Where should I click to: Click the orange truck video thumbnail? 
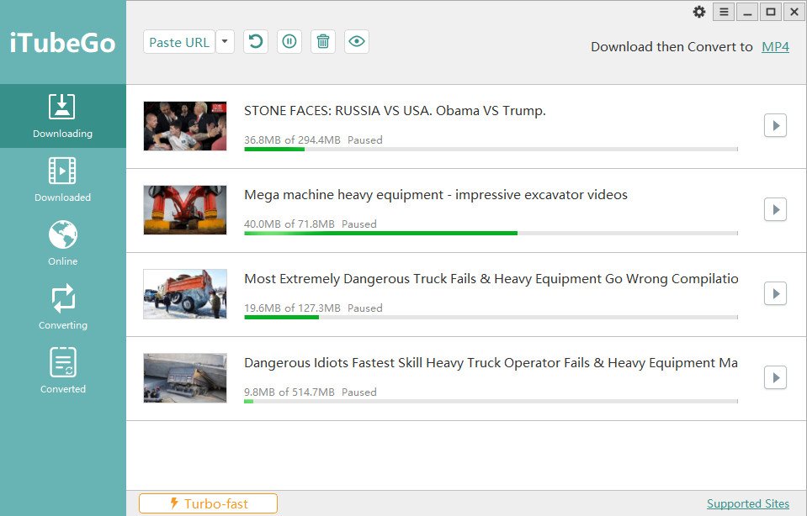click(185, 294)
